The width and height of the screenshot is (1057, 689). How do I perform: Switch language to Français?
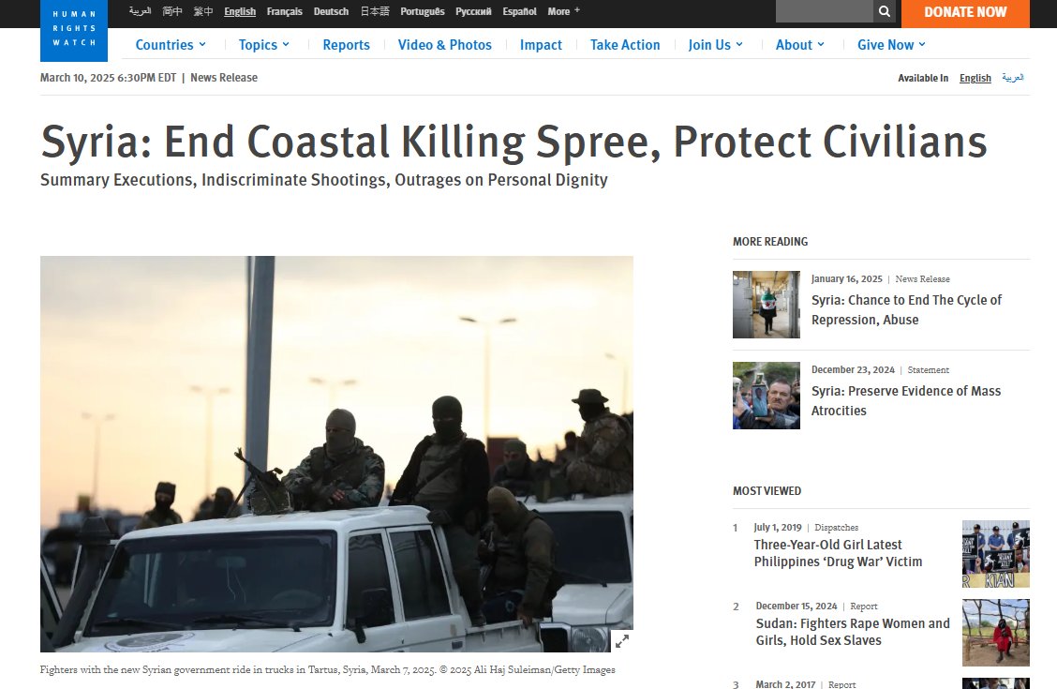(285, 11)
